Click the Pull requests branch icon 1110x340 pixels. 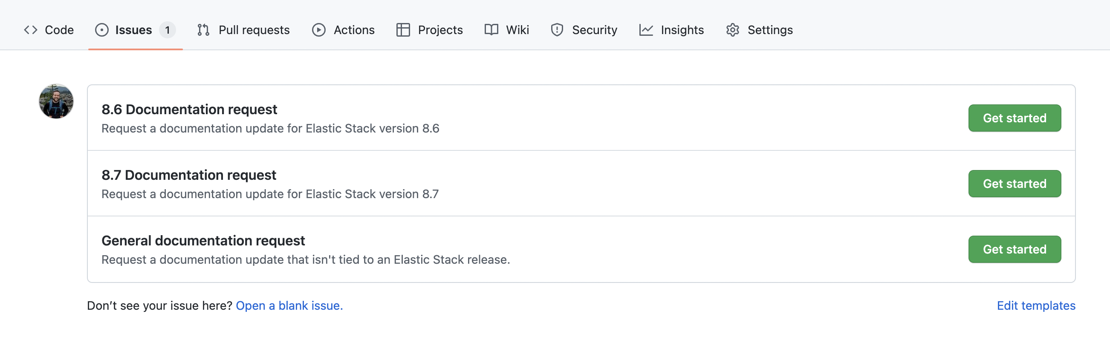(x=203, y=30)
